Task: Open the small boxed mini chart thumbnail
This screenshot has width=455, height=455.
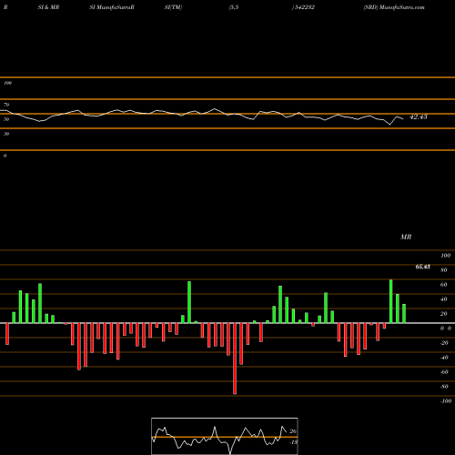Action: point(225,436)
